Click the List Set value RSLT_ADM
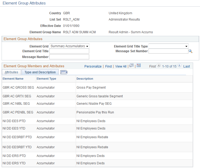The image size is (200, 168). pyautogui.click(x=71, y=19)
